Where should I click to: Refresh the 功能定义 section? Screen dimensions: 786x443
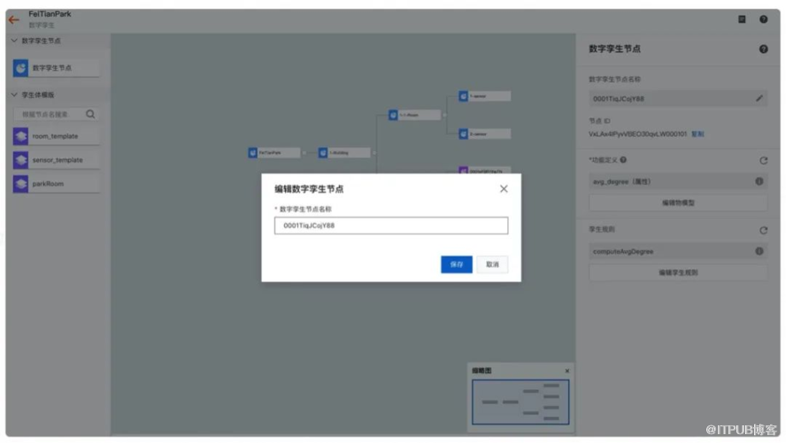click(763, 161)
